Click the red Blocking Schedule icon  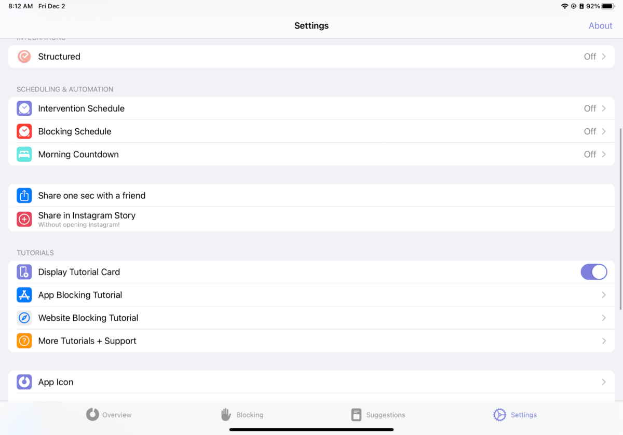coord(24,131)
